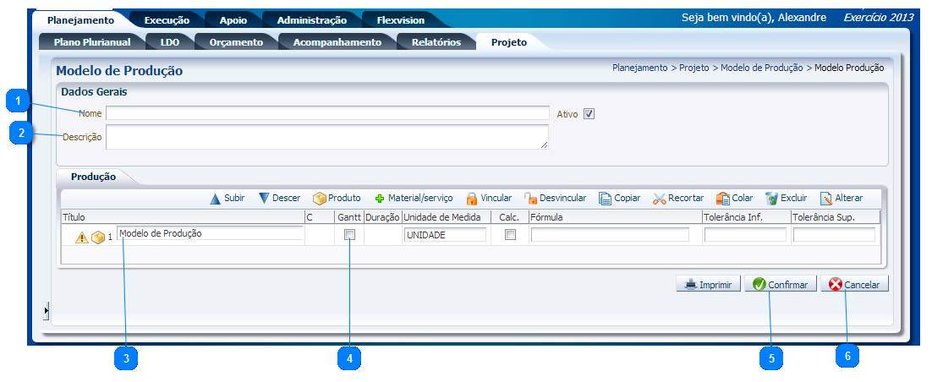Click the Vincular lock icon
932x382 pixels.
pyautogui.click(x=472, y=199)
